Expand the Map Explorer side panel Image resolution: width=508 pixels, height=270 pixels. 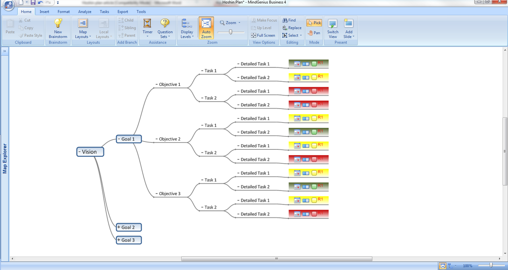tap(4, 51)
